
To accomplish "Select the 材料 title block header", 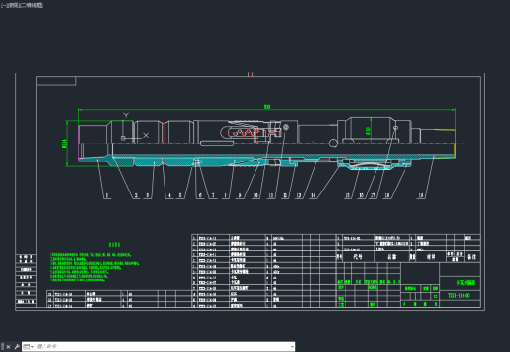I will tap(431, 257).
